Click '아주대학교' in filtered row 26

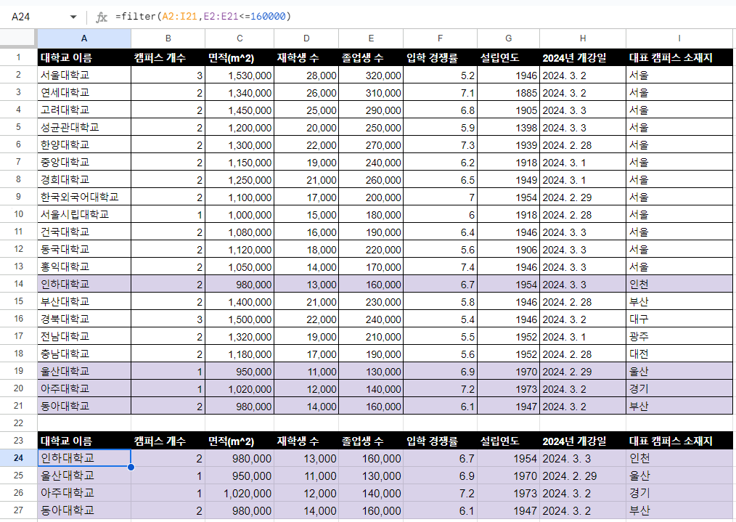(84, 493)
